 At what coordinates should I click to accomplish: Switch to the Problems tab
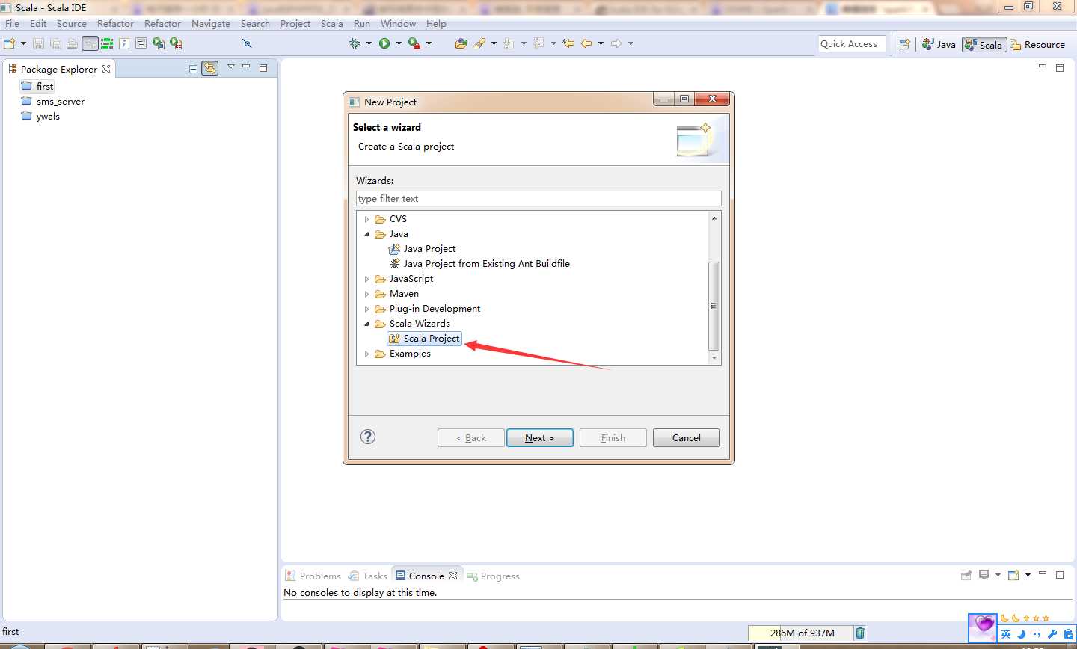click(x=313, y=576)
